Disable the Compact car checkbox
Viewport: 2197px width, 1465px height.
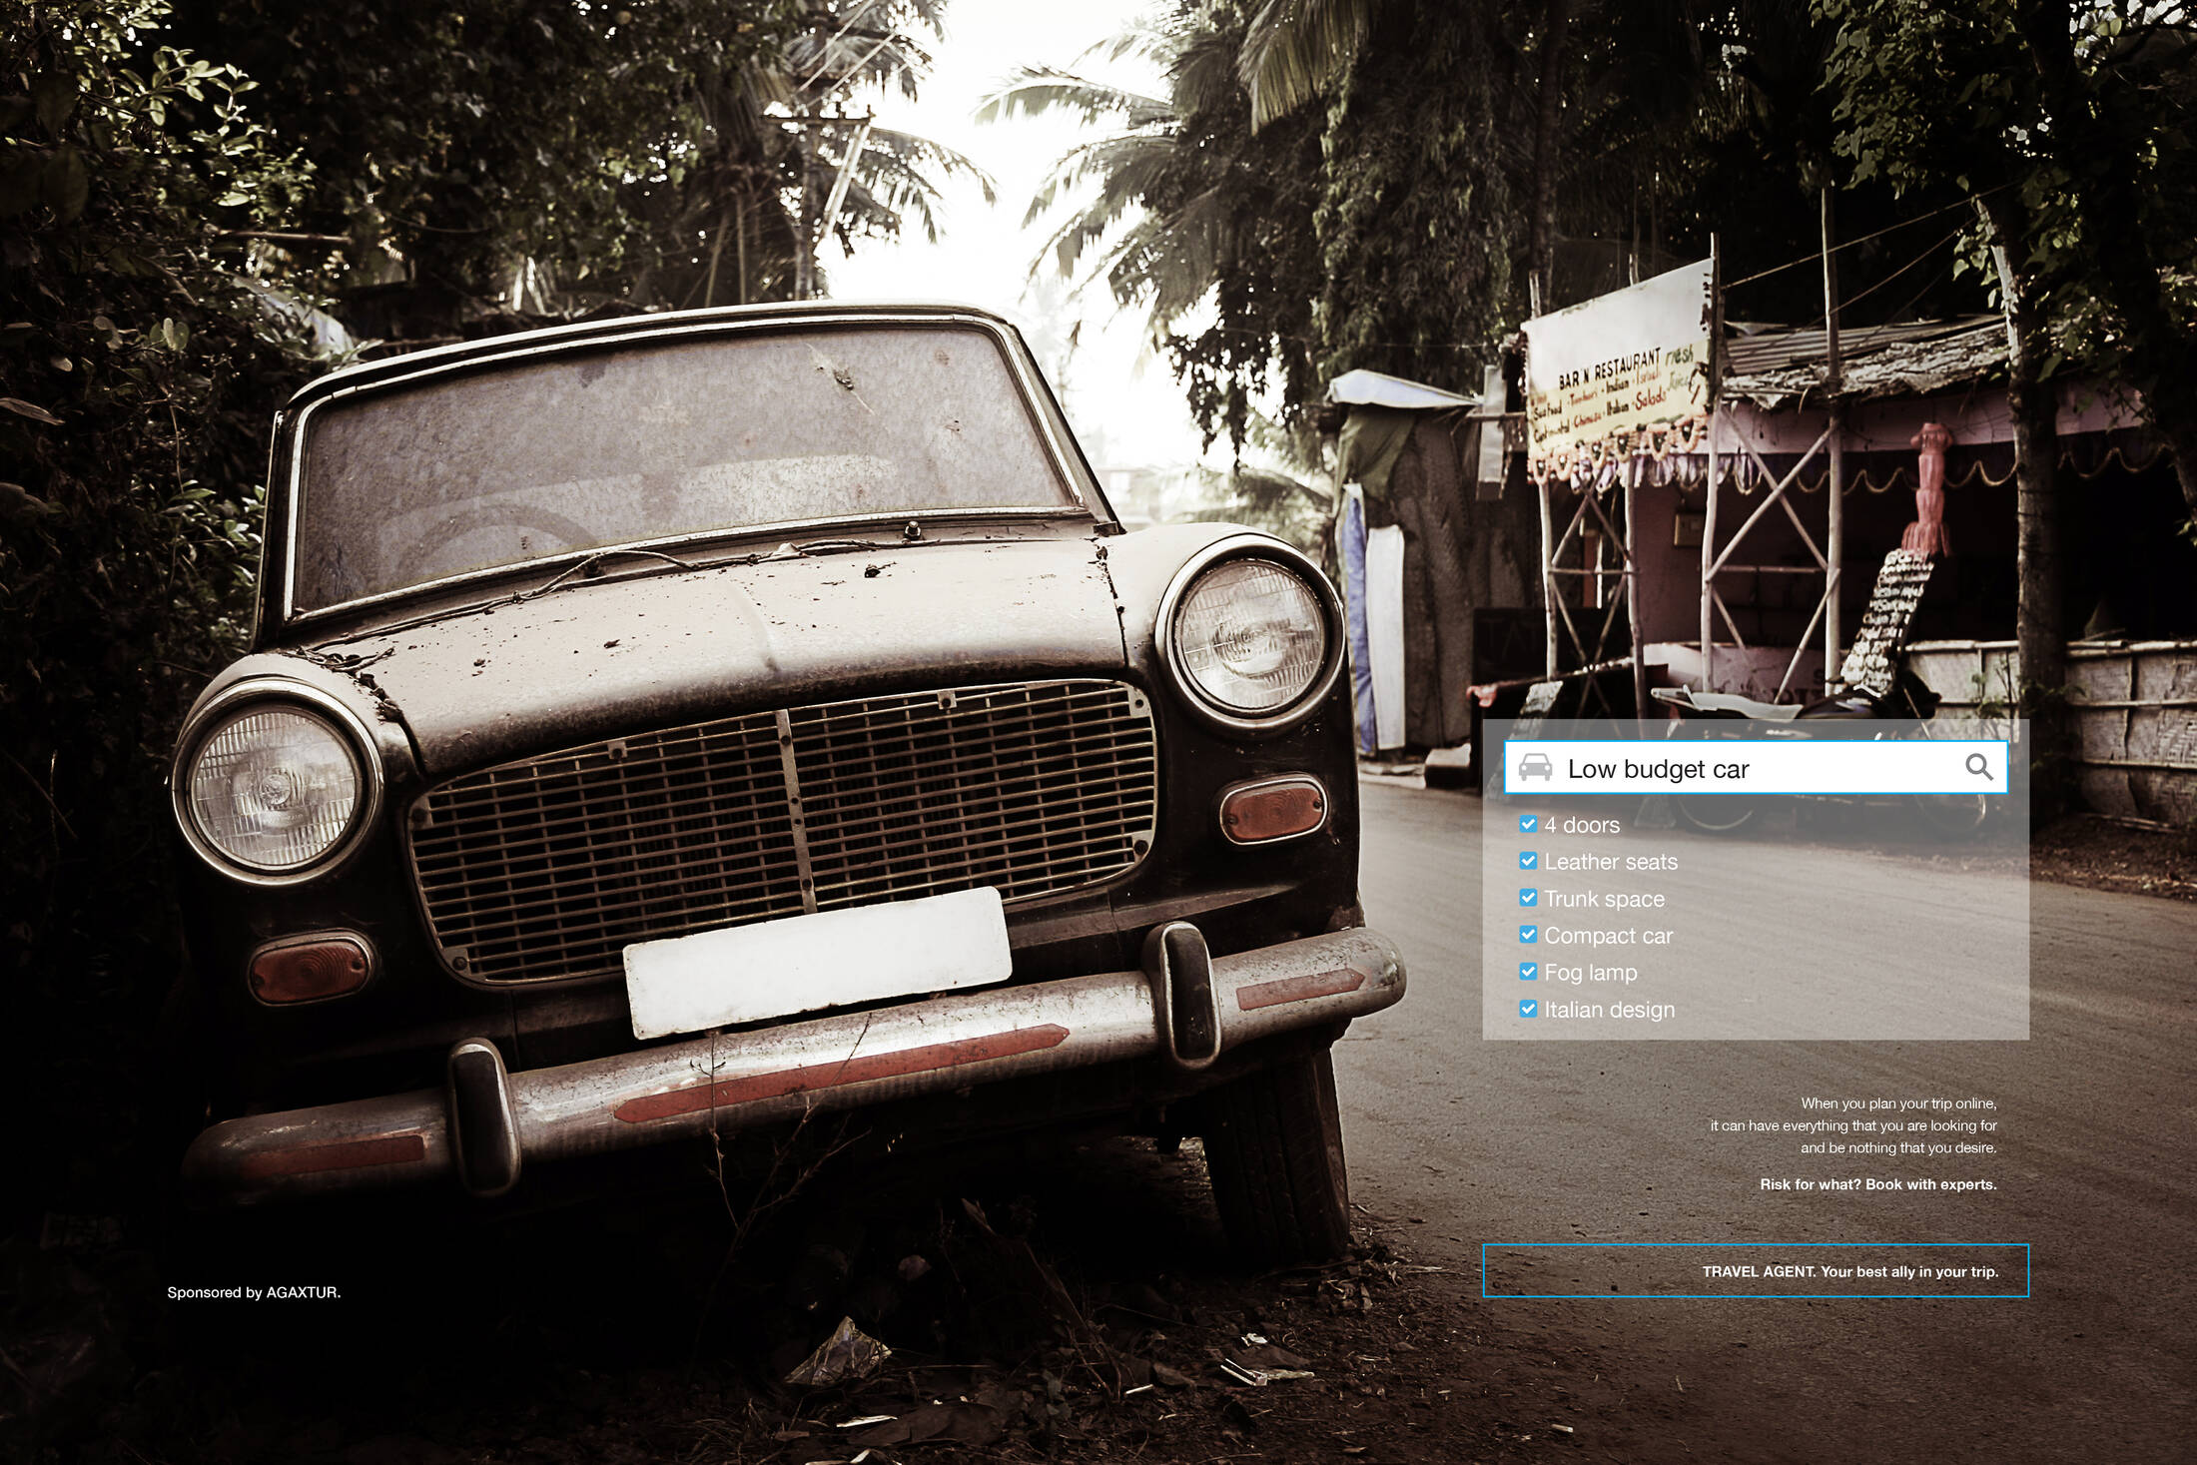point(1528,935)
